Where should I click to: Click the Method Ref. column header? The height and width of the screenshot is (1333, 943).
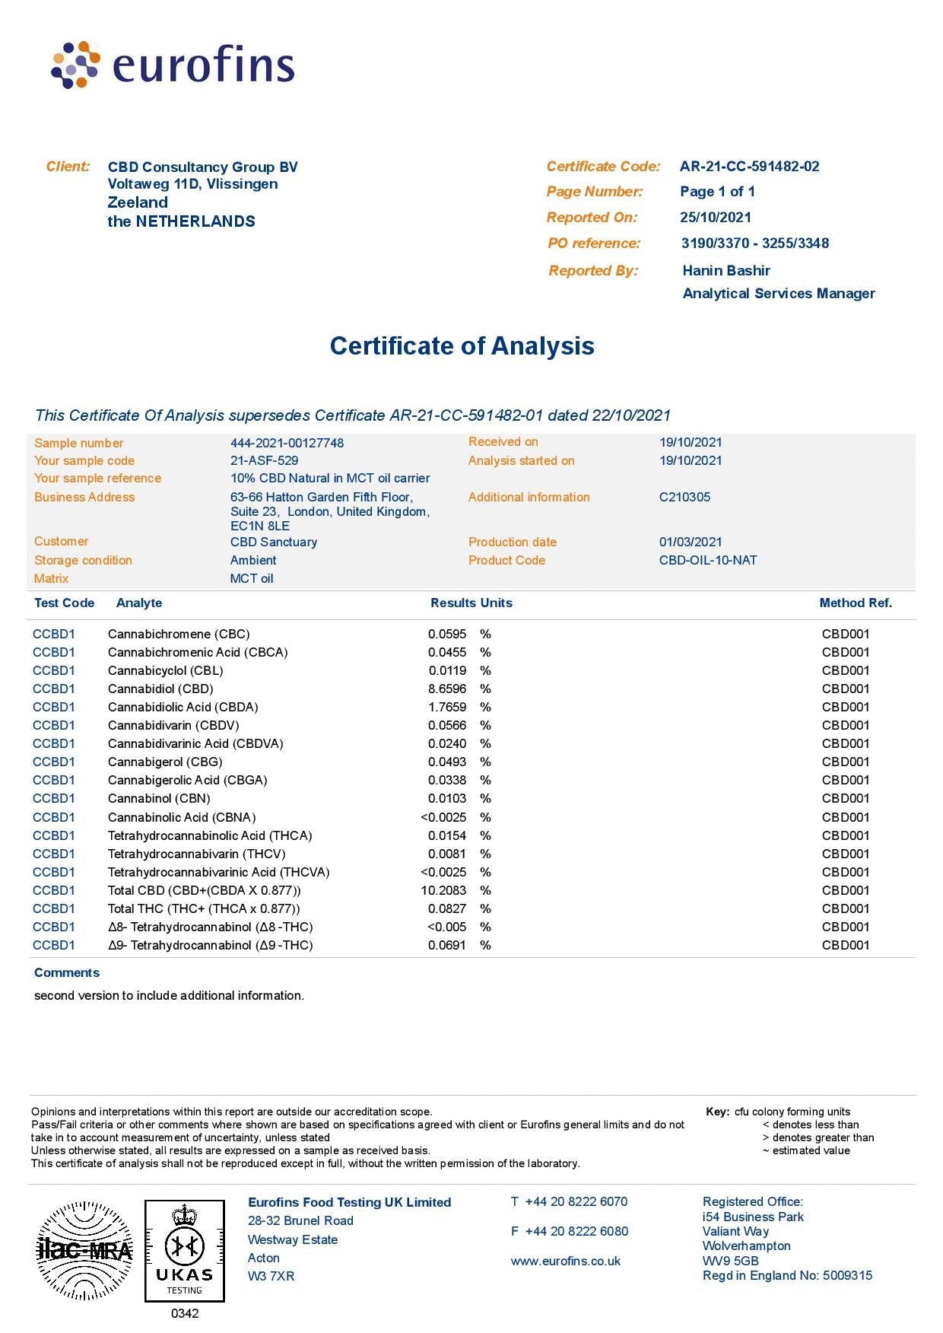click(x=855, y=603)
